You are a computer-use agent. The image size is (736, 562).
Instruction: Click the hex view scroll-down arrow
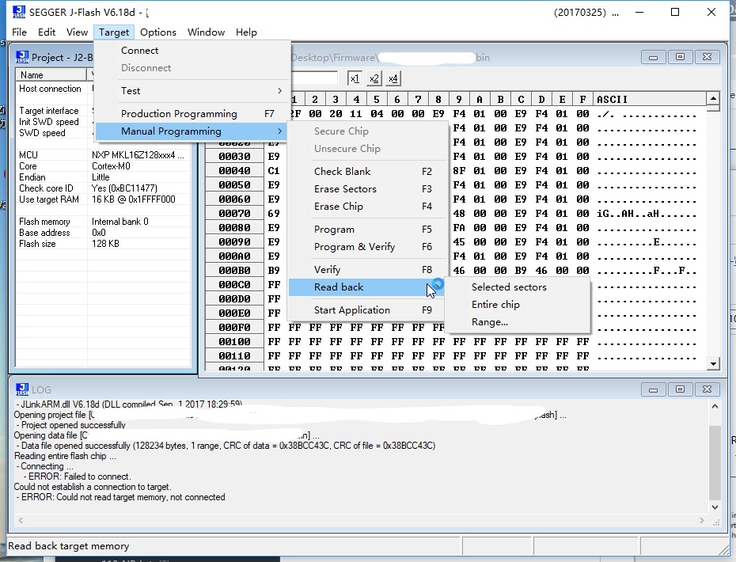tap(713, 363)
